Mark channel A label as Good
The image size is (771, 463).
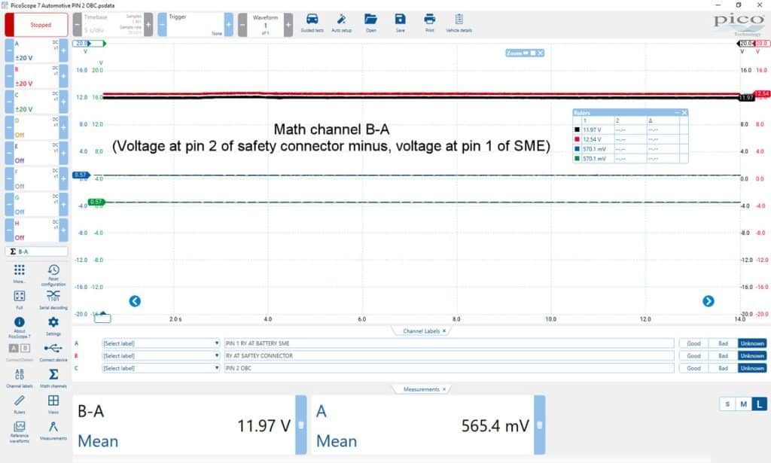[693, 343]
